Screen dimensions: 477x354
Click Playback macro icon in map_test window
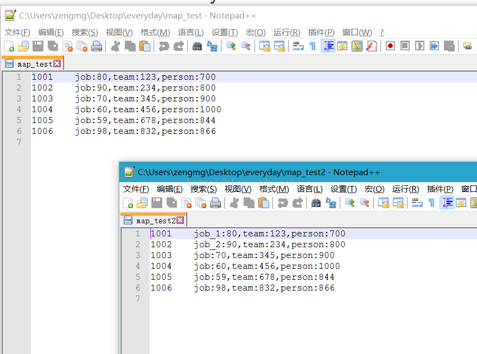click(x=419, y=46)
